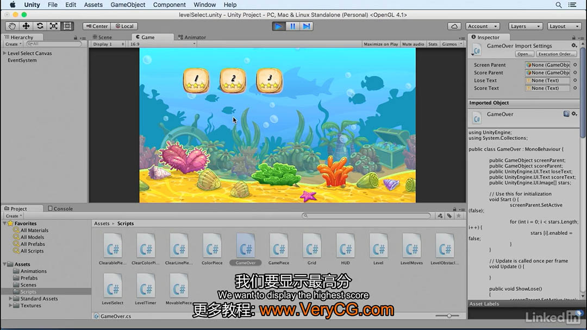Step one frame forward
The image size is (587, 330).
click(x=307, y=26)
